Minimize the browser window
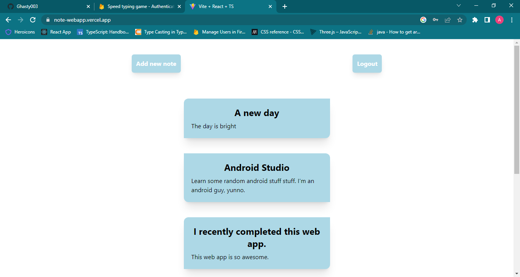This screenshot has height=277, width=520. (476, 5)
